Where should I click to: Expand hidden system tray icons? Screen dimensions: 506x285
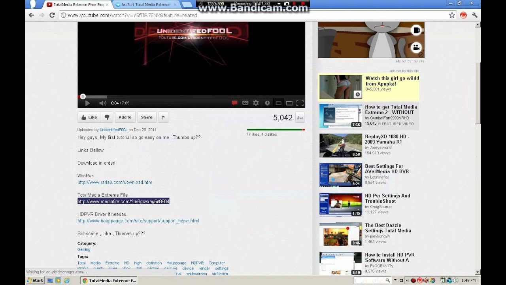coord(407,280)
